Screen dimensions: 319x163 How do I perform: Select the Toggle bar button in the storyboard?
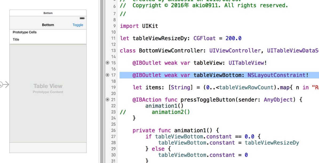(78, 25)
